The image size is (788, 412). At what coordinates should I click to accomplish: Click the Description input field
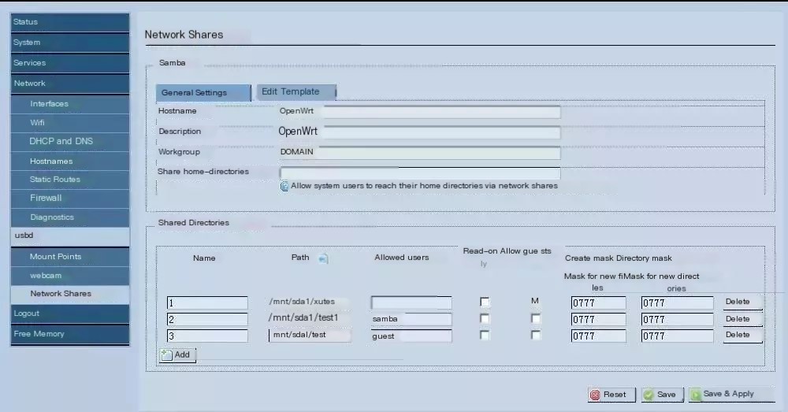click(420, 132)
